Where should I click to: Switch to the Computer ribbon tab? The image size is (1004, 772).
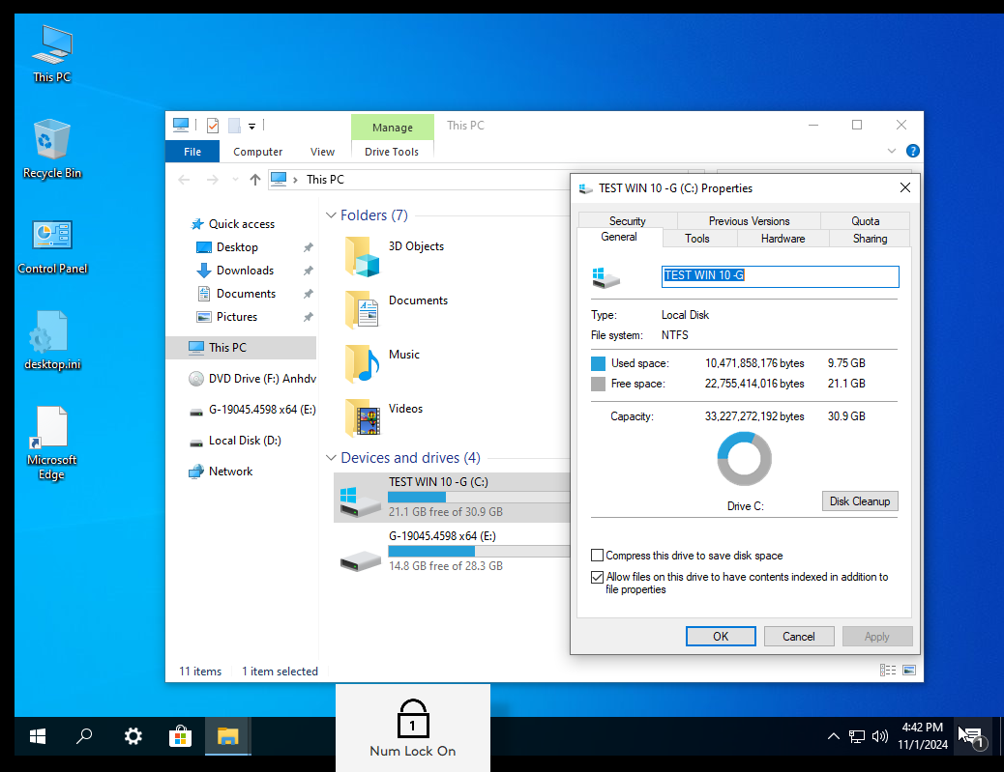257,152
